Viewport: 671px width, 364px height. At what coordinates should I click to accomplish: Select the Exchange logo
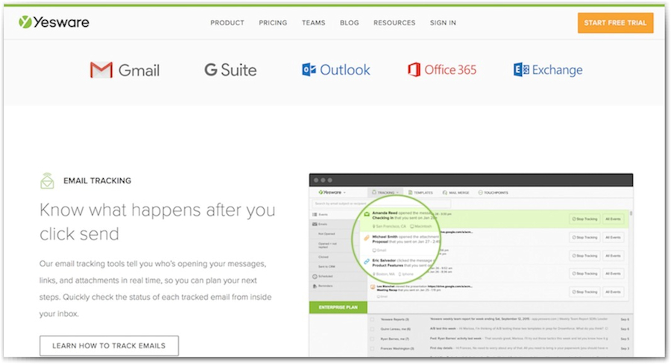[548, 70]
